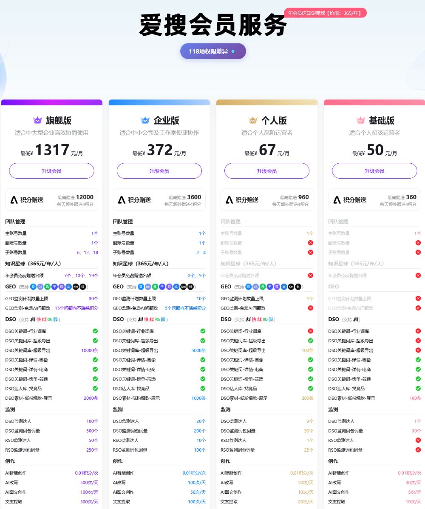Click the 积分赠送 box showing 最高赠送 3600

pyautogui.click(x=159, y=199)
